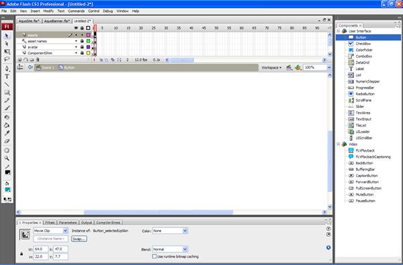This screenshot has width=403, height=265.
Task: Click the Swap... button
Action: pyautogui.click(x=79, y=239)
